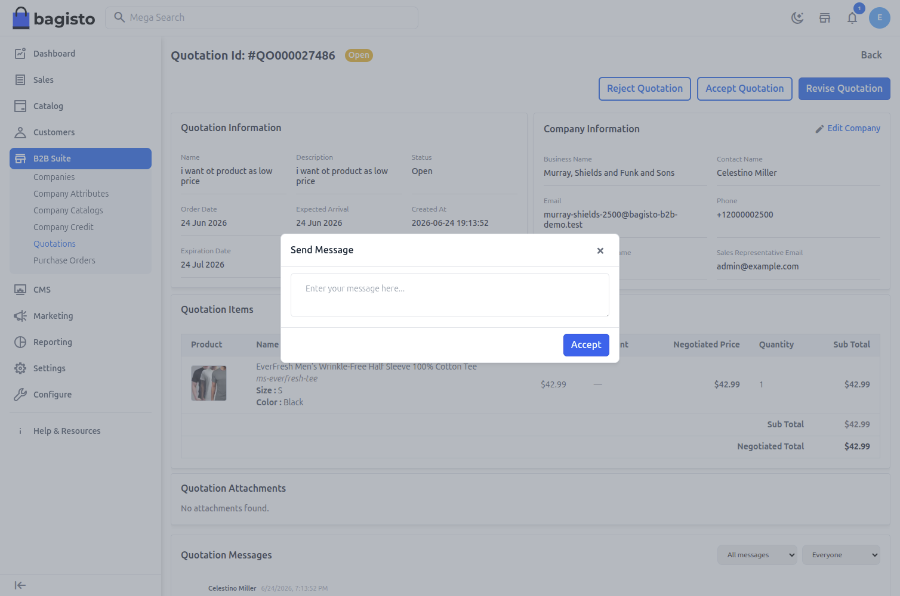Click the admin@example.com email
Image resolution: width=900 pixels, height=596 pixels.
(x=757, y=266)
